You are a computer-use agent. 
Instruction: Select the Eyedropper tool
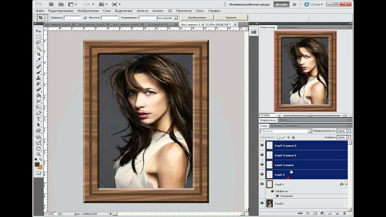tap(39, 60)
